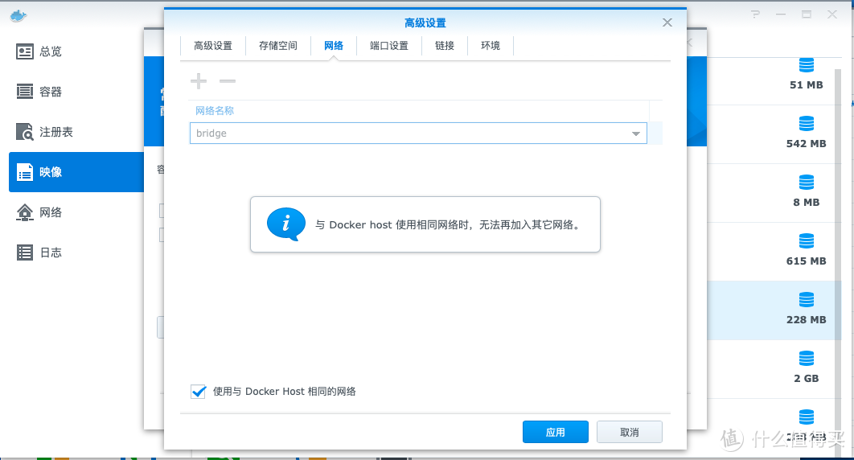Viewport: 854px width, 460px height.
Task: Click the 应用 apply button
Action: 556,432
